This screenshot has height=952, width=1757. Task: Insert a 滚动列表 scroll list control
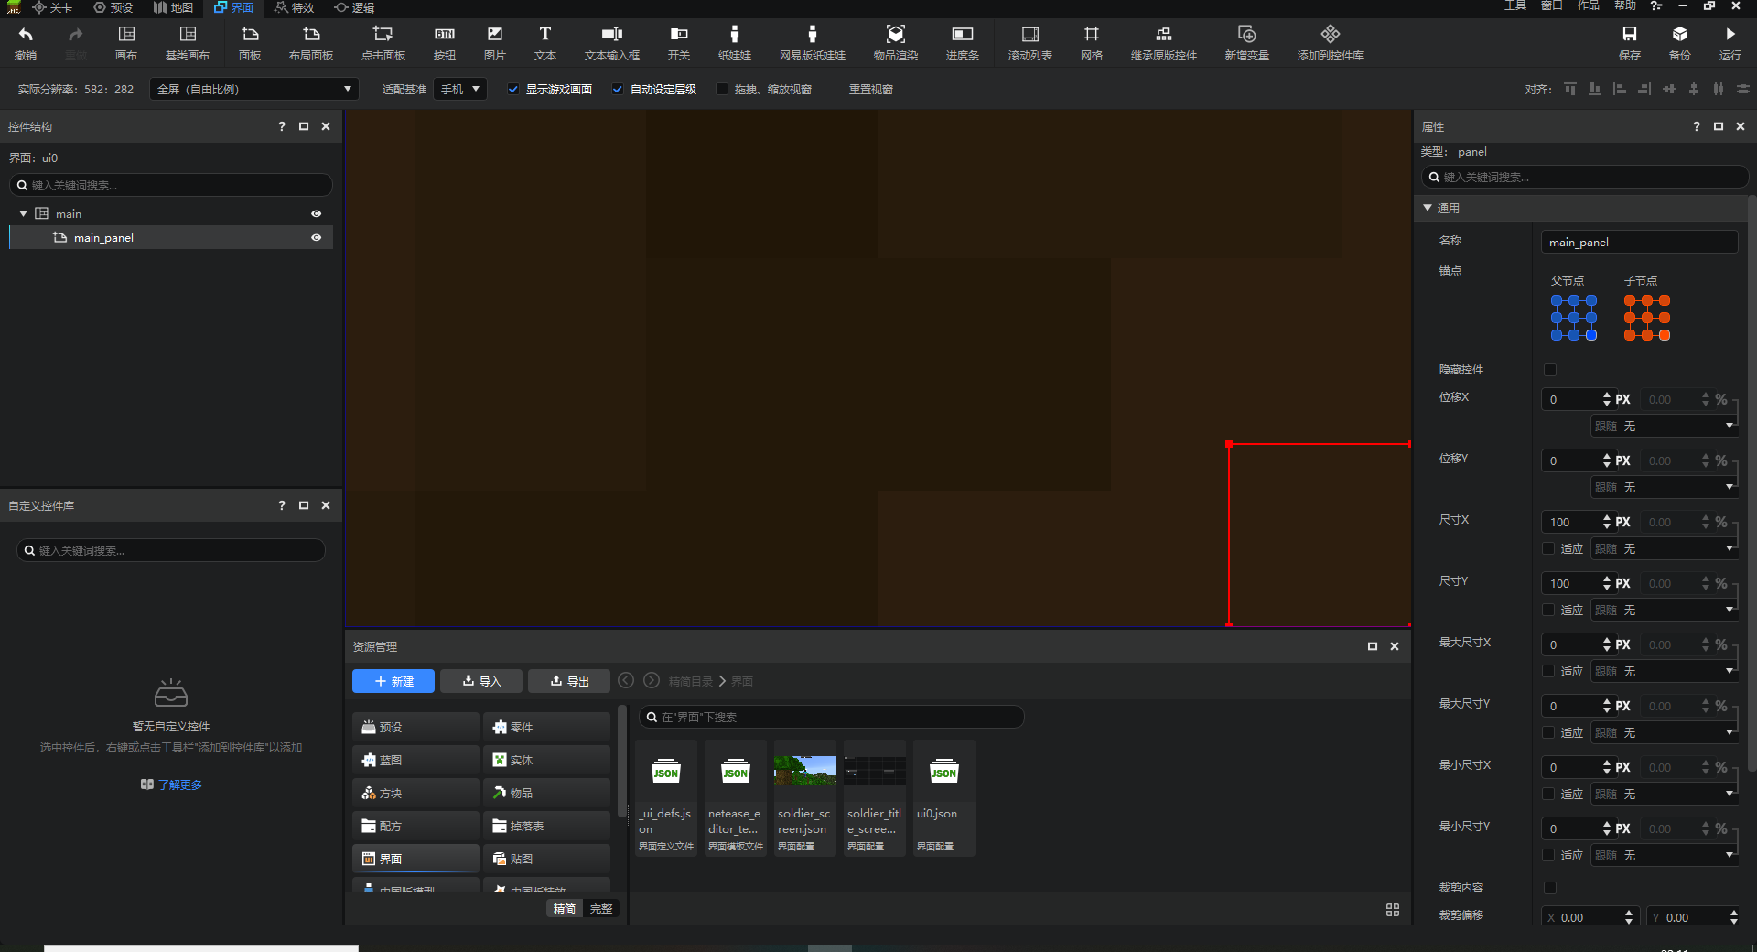pos(1029,42)
